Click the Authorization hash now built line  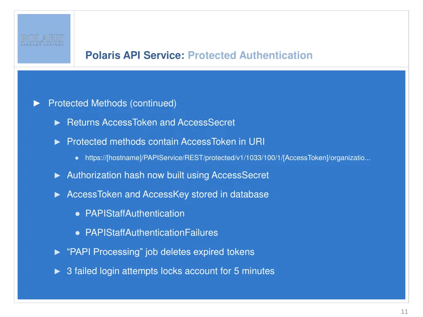point(168,175)
